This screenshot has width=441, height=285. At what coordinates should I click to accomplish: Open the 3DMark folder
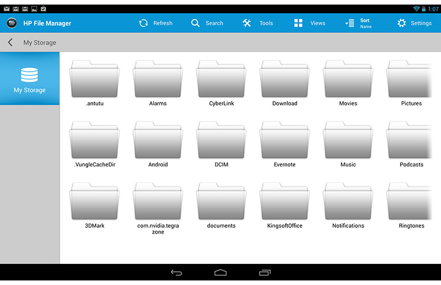pos(94,206)
